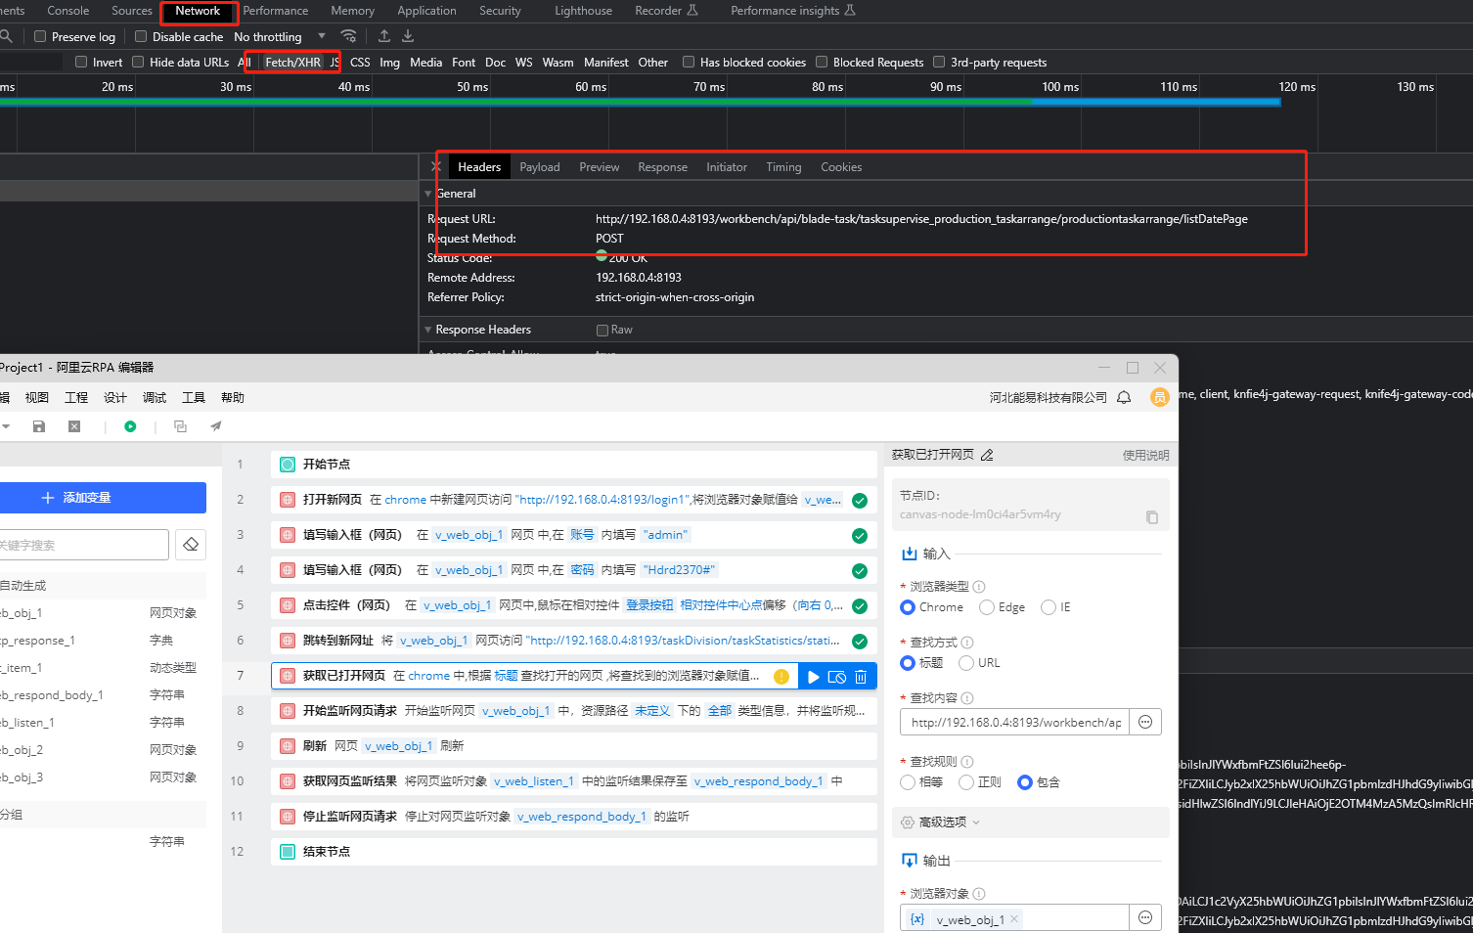
Task: Click the DevTools network search magnifier icon
Action: coord(6,36)
